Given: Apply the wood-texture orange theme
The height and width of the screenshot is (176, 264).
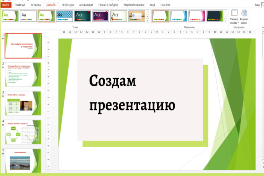Looking at the screenshot, I should (x=137, y=16).
